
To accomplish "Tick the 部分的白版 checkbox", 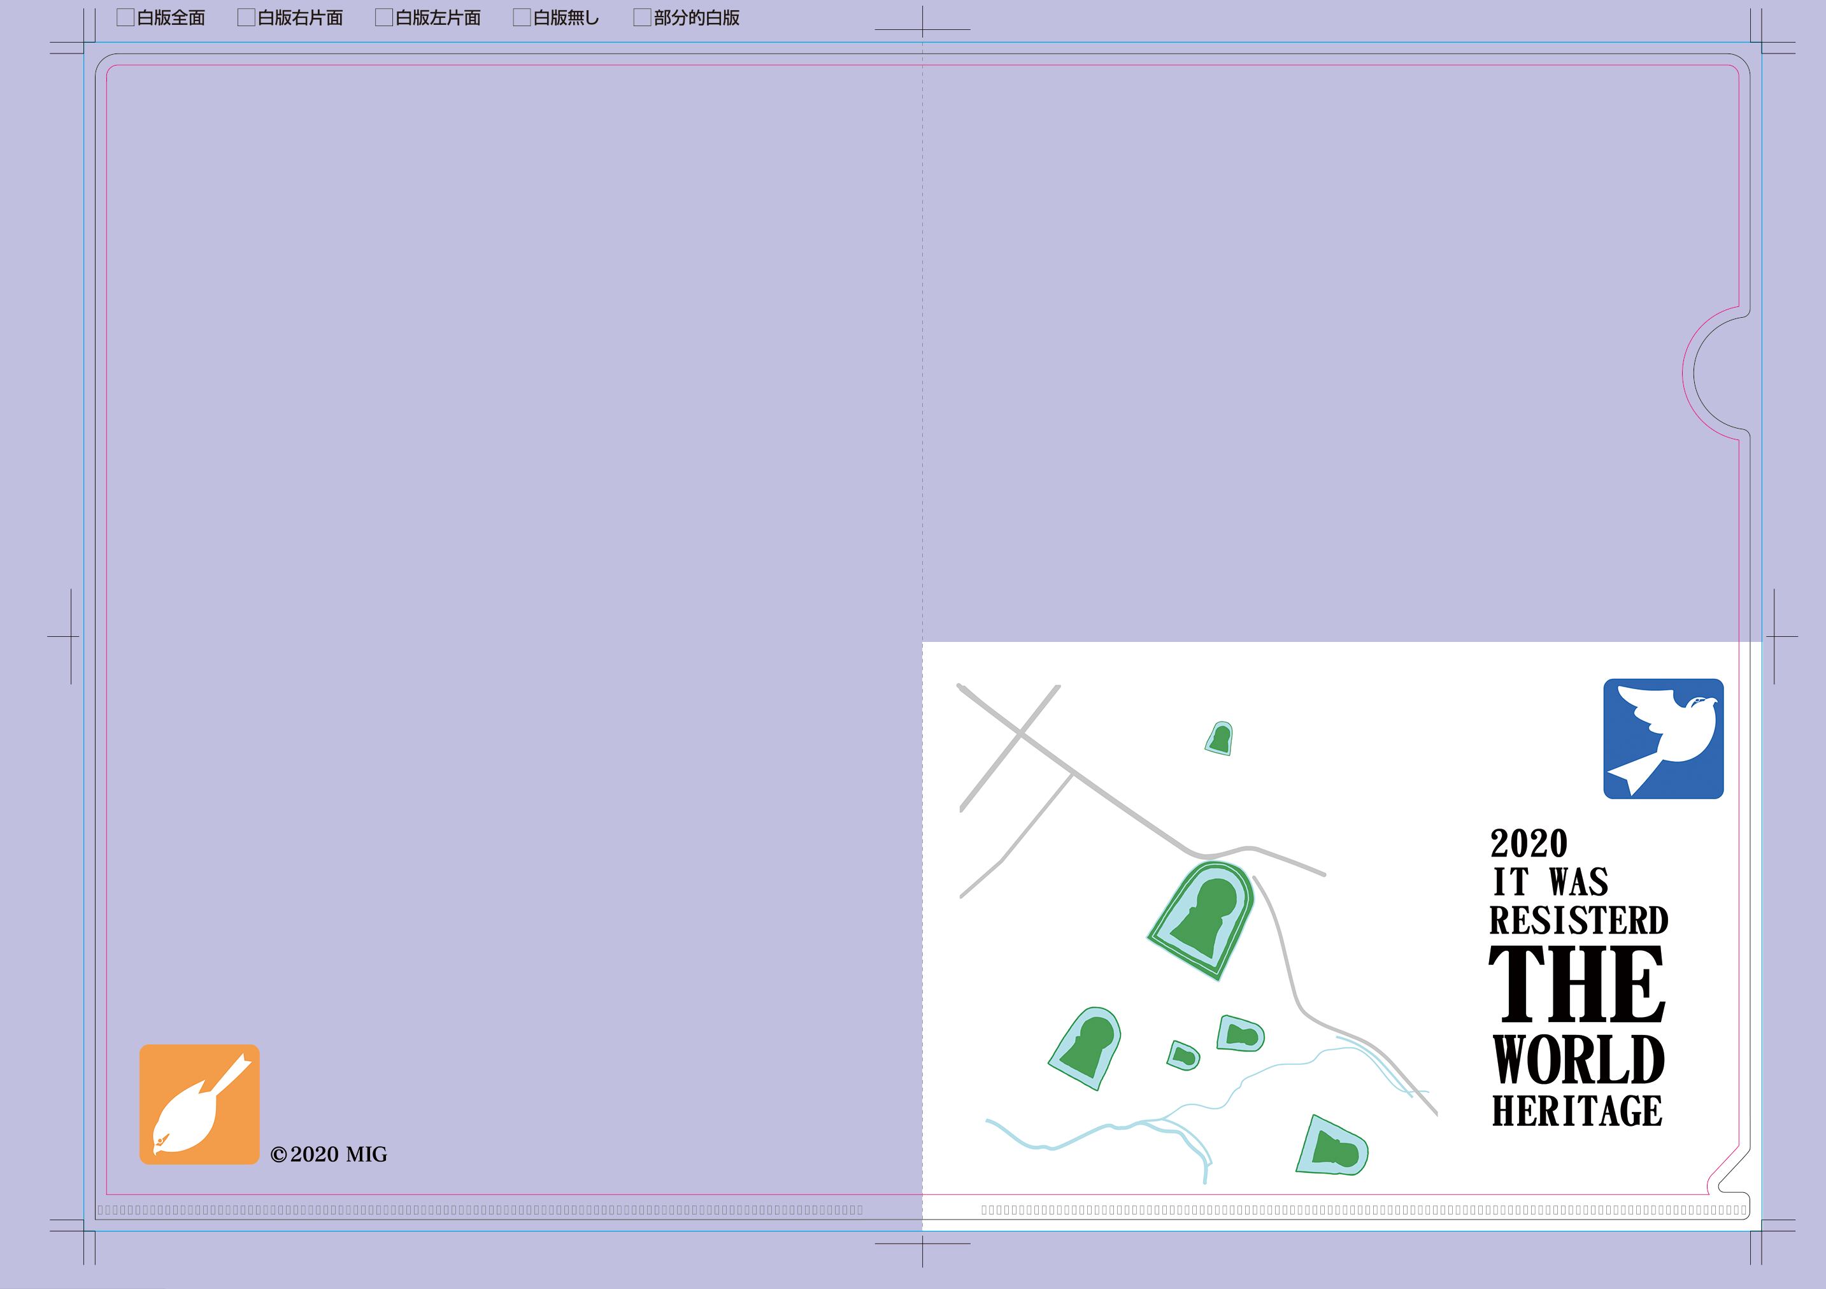I will click(643, 17).
